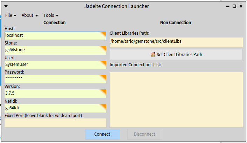
Task: Select the Password field
Action: [53, 79]
